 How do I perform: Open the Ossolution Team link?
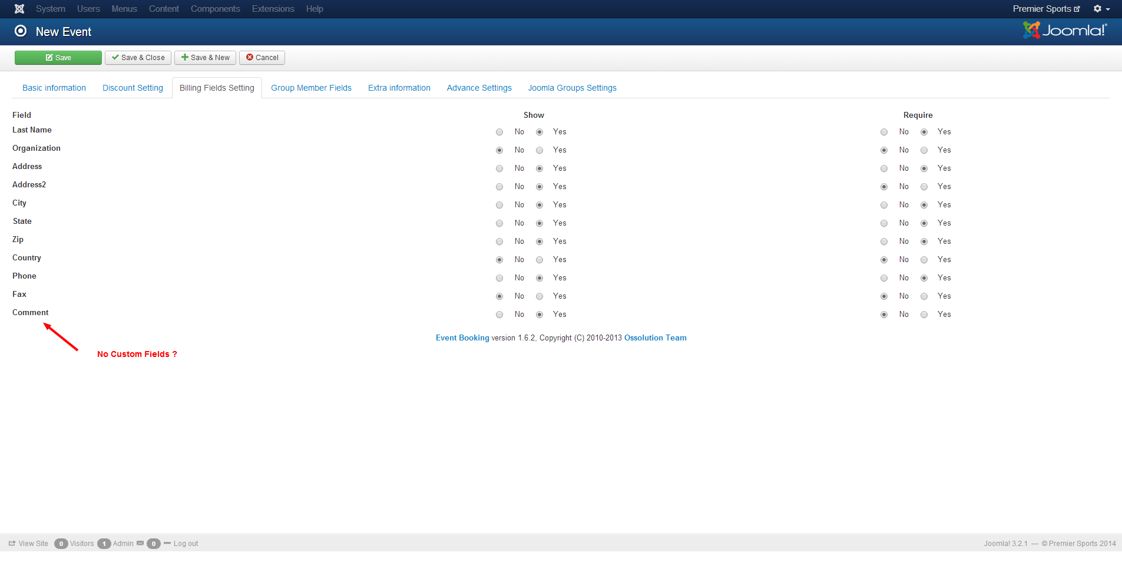point(655,338)
